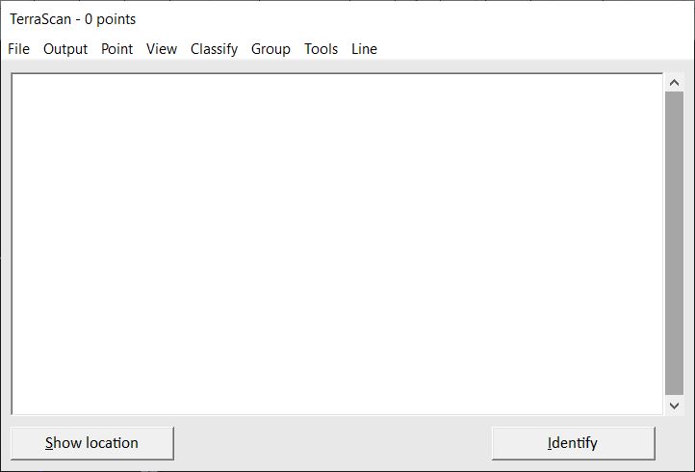Open the Output menu
The height and width of the screenshot is (472, 695).
coord(65,49)
